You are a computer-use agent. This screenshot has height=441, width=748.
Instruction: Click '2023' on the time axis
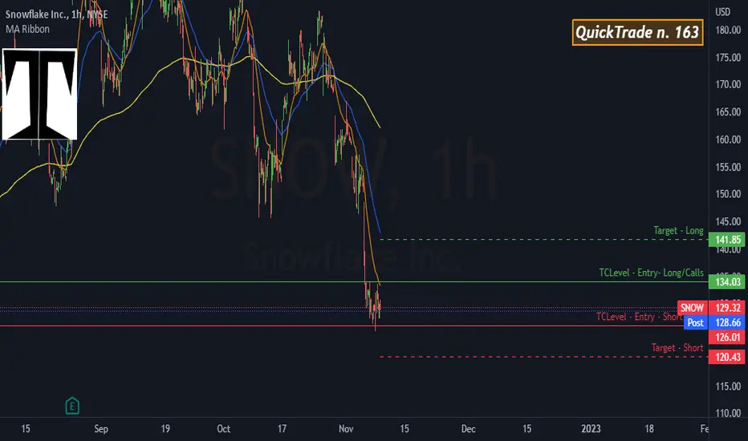(591, 429)
